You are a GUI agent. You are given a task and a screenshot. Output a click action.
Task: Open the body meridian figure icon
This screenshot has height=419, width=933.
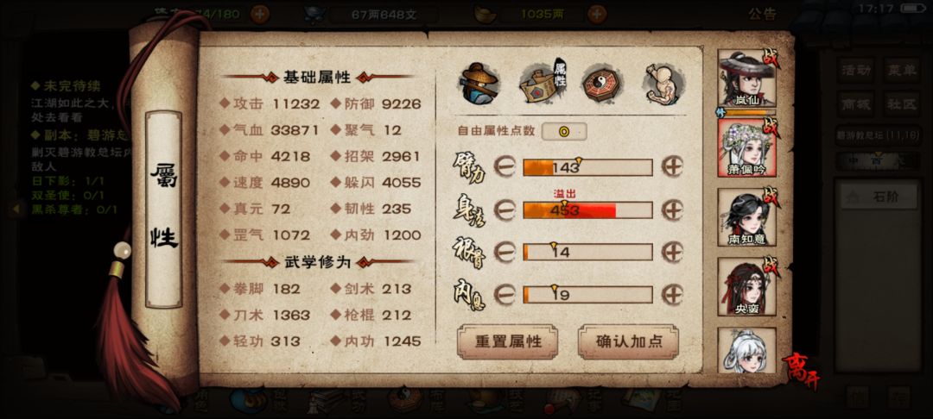(x=663, y=84)
